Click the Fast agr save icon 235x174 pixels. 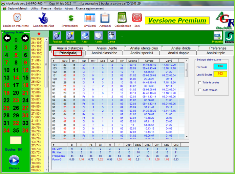click(57, 36)
